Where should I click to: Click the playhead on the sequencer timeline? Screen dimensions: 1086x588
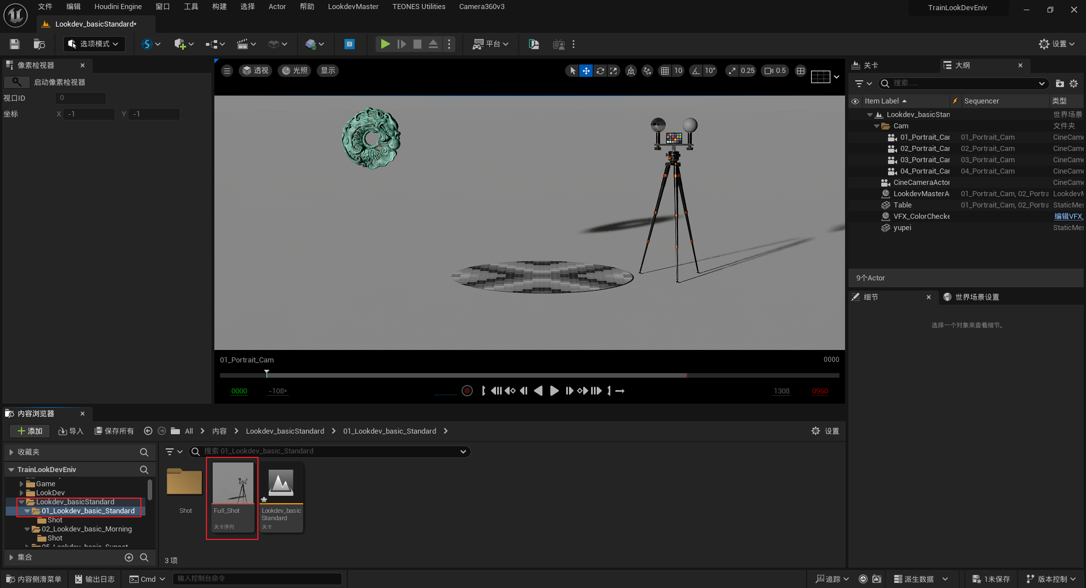click(x=266, y=373)
